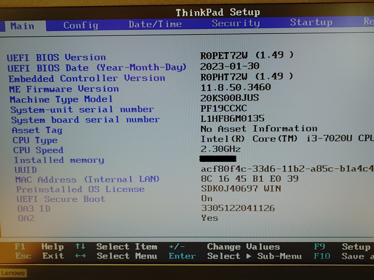Viewport: 374px width, 280px height.
Task: Switch to the Date/Time tab
Action: 155,24
